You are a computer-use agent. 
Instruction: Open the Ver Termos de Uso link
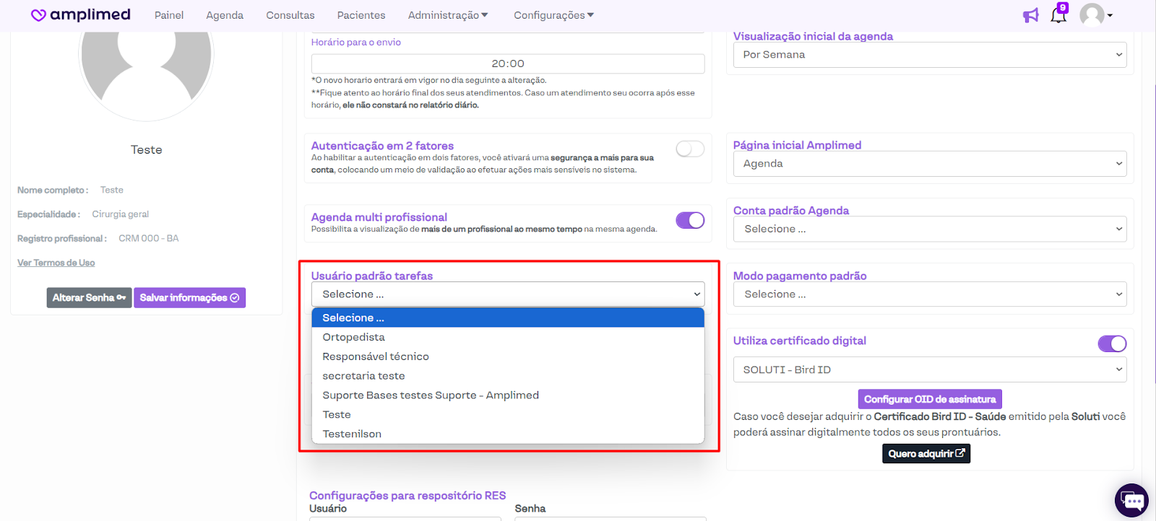click(x=56, y=263)
